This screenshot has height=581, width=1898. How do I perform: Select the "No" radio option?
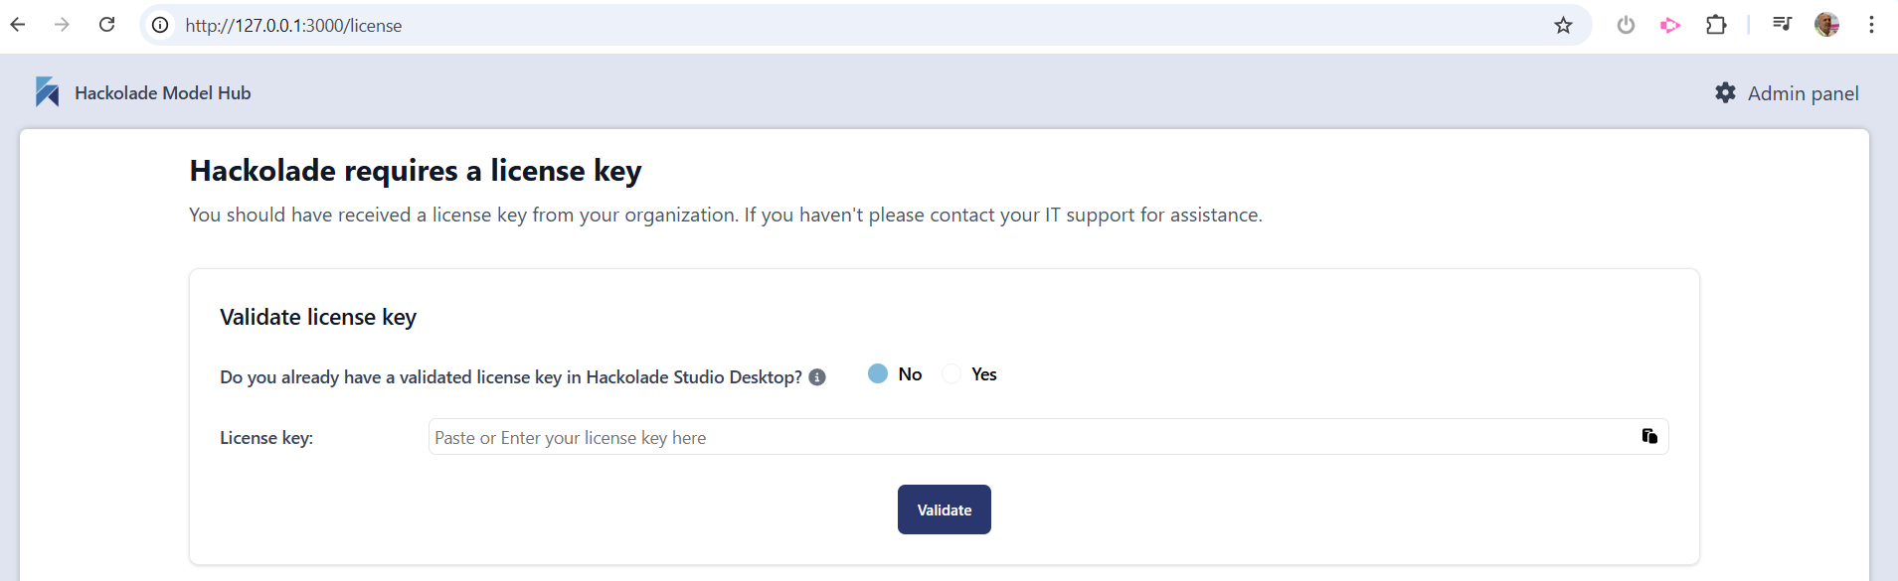coord(878,373)
